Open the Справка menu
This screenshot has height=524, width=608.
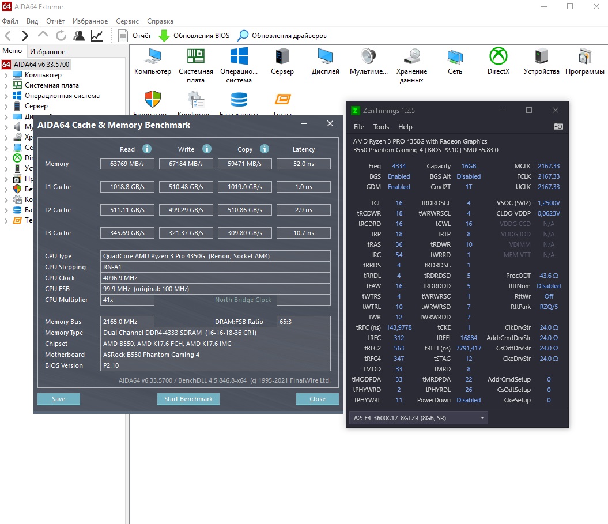coord(160,21)
